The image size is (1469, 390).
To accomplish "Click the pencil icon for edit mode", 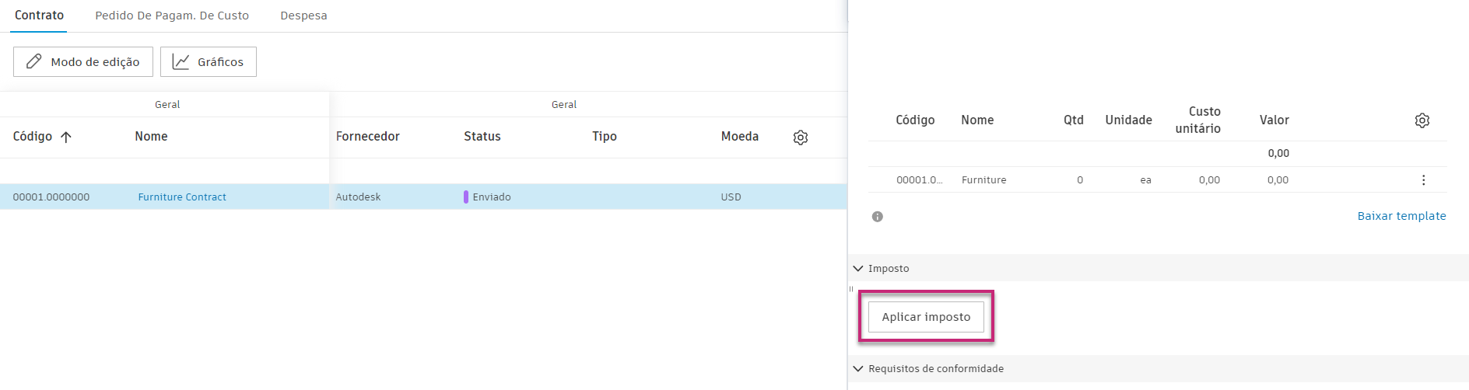I will [x=34, y=61].
